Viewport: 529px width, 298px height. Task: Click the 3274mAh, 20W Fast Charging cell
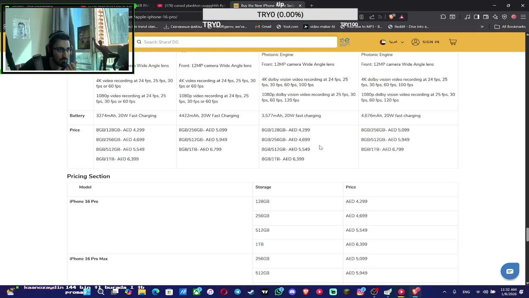126,115
